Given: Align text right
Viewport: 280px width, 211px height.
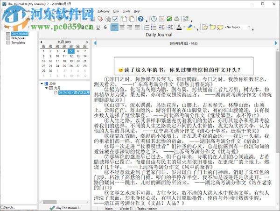Looking at the screenshot, I should pyautogui.click(x=130, y=27).
